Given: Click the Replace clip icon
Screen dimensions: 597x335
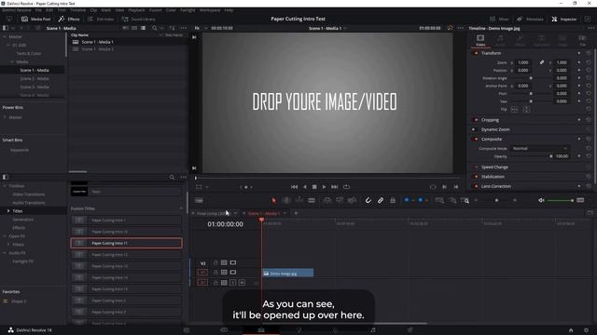Looking at the screenshot, I should point(353,201).
